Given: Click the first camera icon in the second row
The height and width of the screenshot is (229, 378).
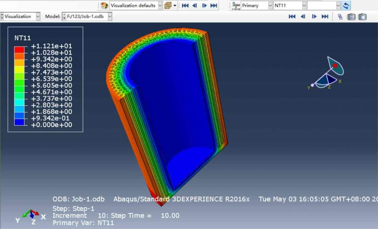Looking at the screenshot, I should [351, 16].
